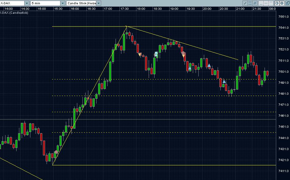Click the 19:00 time axis label
This screenshot has width=290, height=180.
(174, 9)
